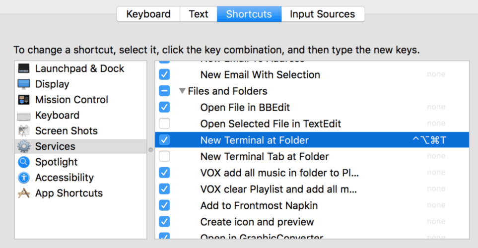Open the Text tab
The width and height of the screenshot is (478, 248).
tap(198, 14)
